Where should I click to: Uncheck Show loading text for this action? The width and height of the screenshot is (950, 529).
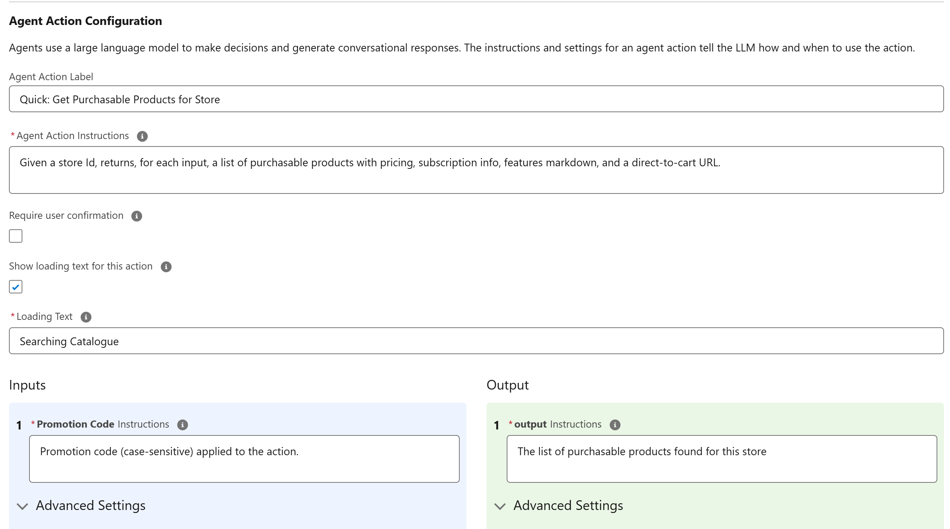pyautogui.click(x=16, y=287)
